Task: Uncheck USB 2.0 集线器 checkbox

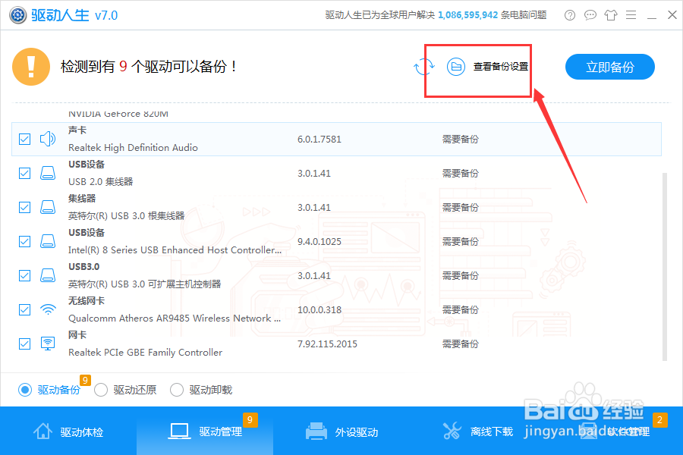Action: 25,174
